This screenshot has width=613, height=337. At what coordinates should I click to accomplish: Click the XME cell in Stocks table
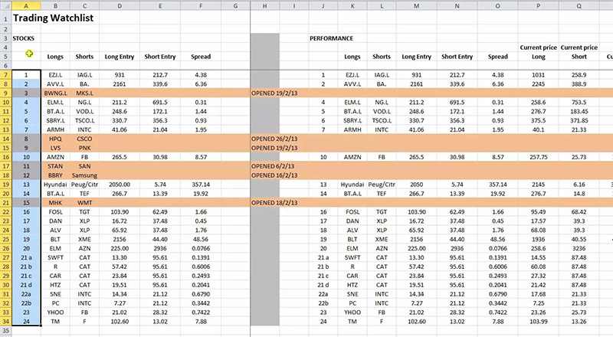pyautogui.click(x=84, y=239)
